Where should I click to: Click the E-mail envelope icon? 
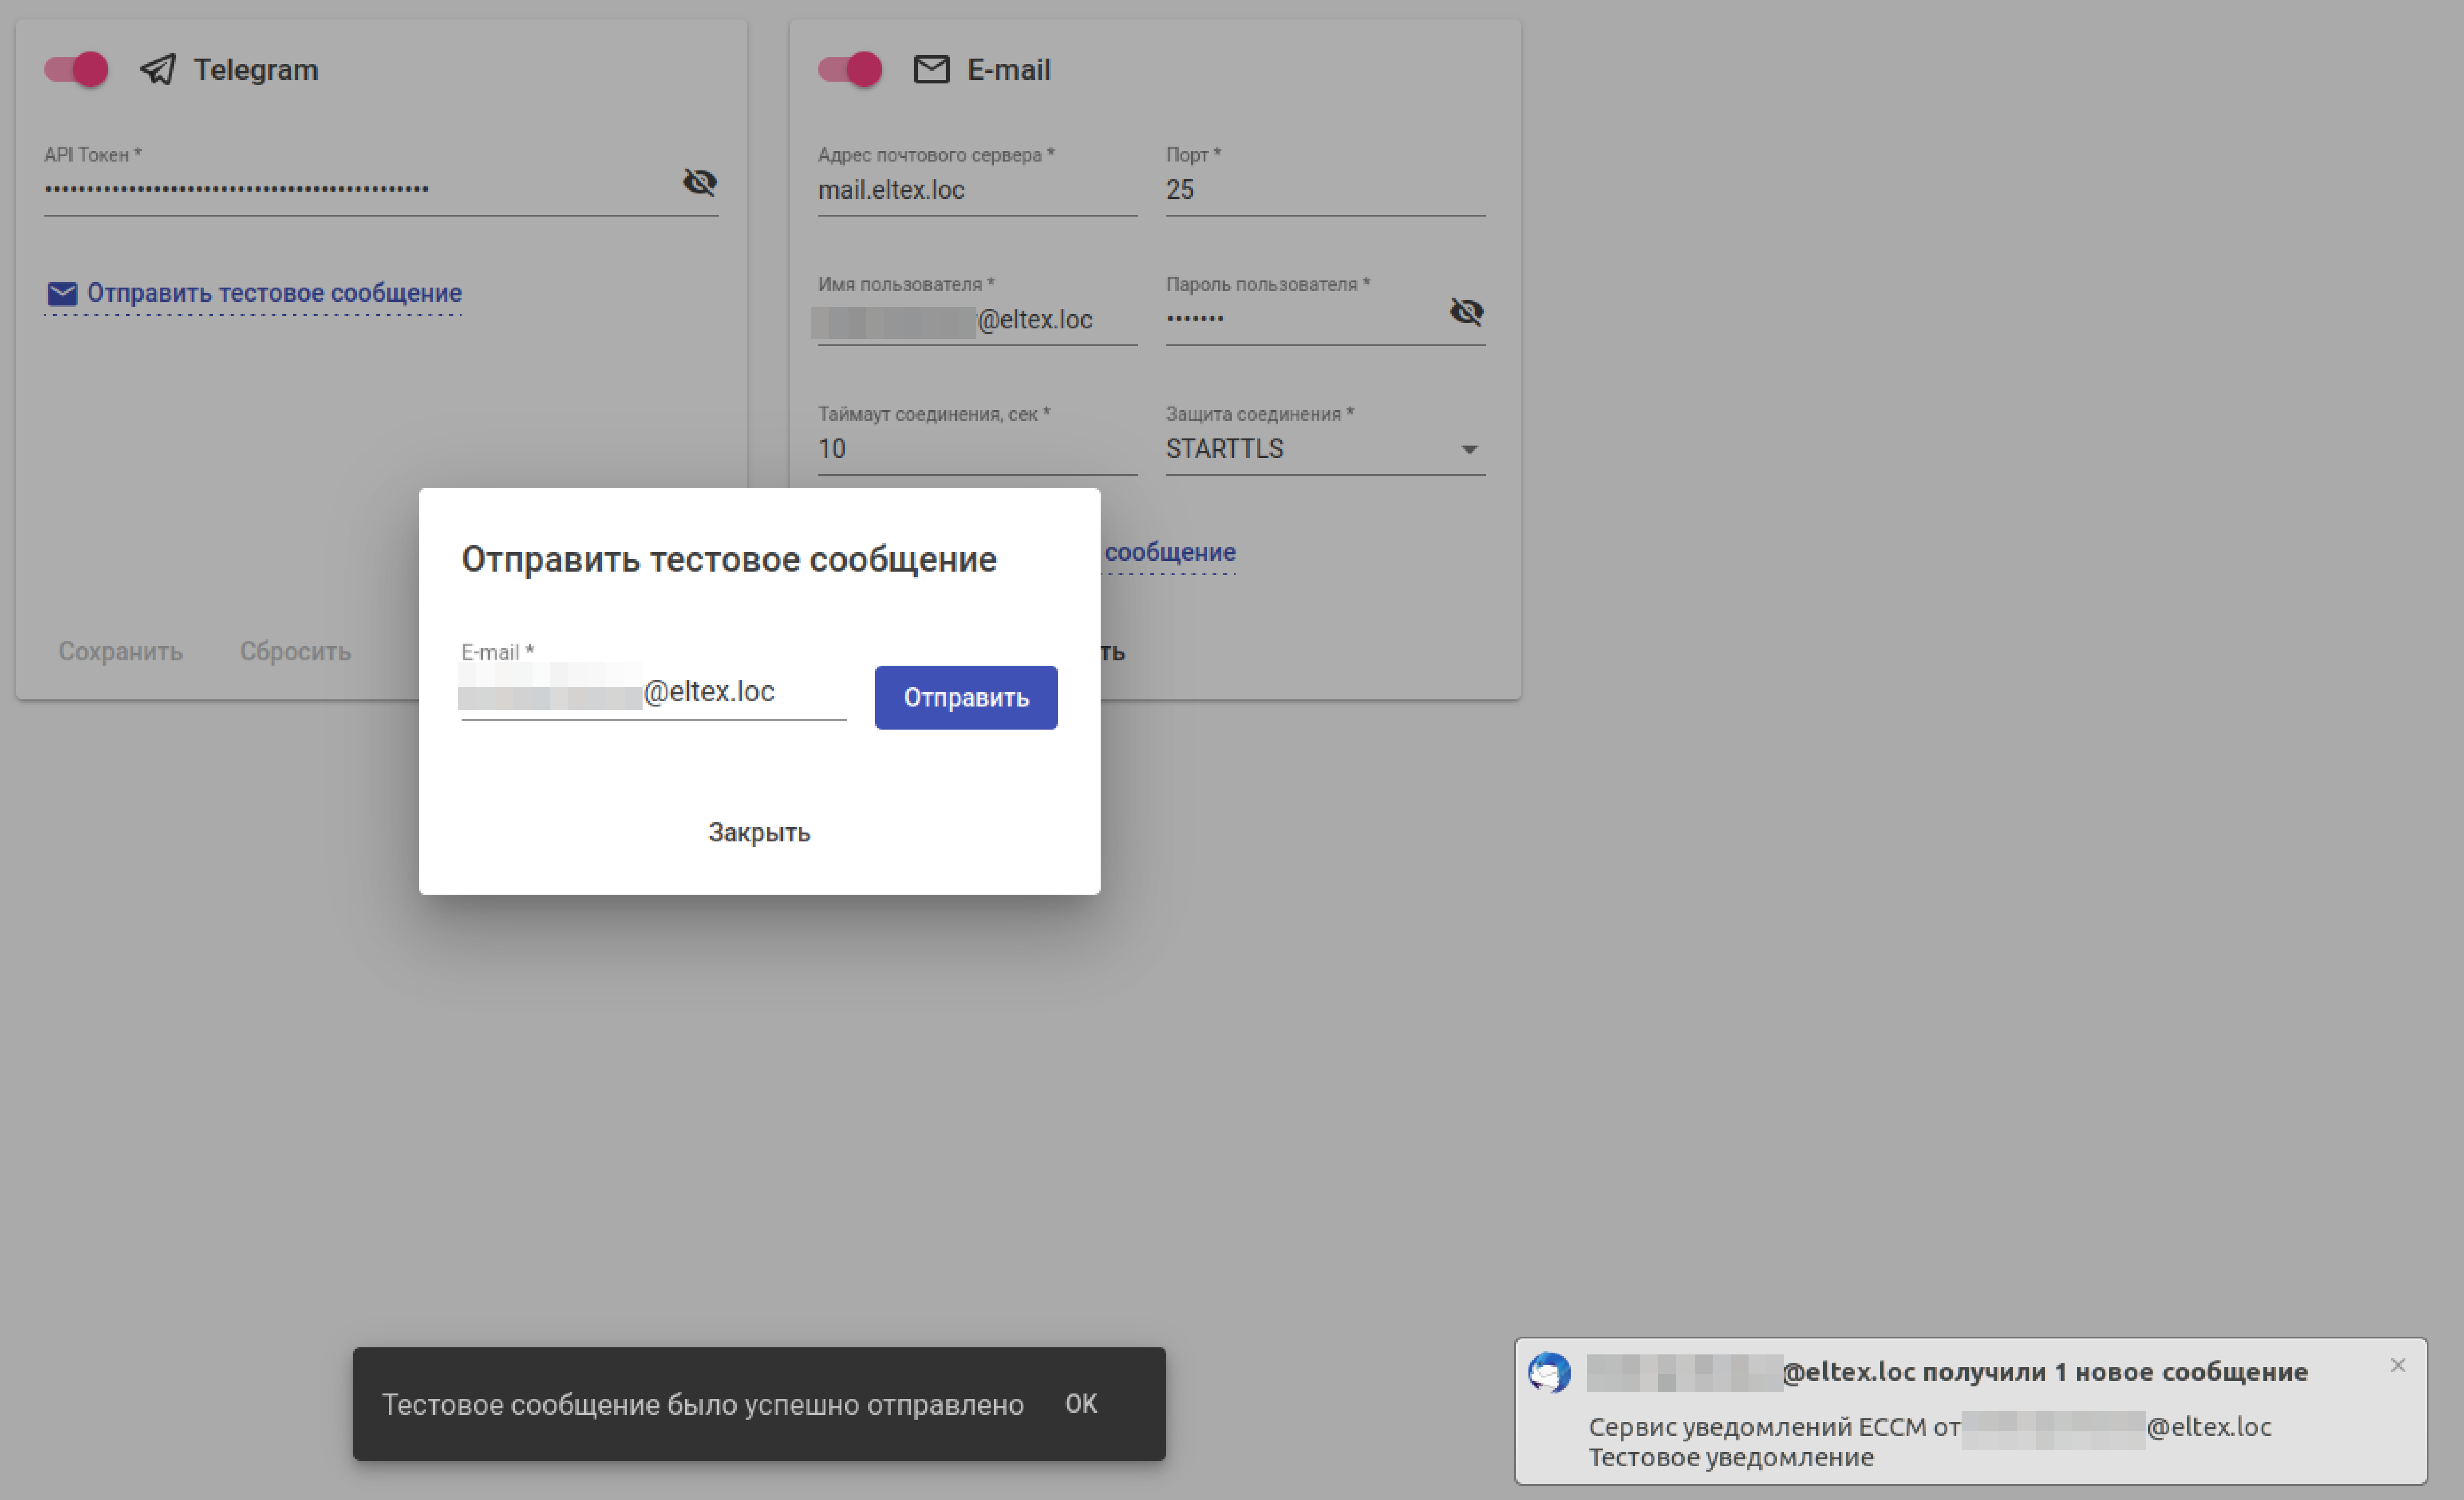click(931, 69)
